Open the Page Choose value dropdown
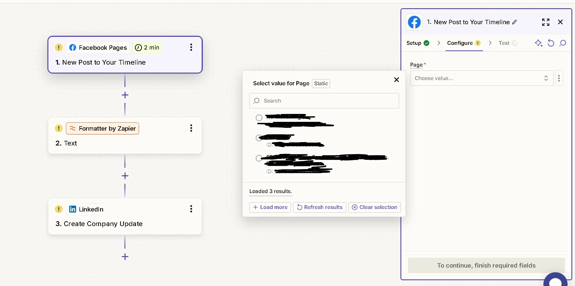Screen dimensions: 575x286 pos(482,78)
